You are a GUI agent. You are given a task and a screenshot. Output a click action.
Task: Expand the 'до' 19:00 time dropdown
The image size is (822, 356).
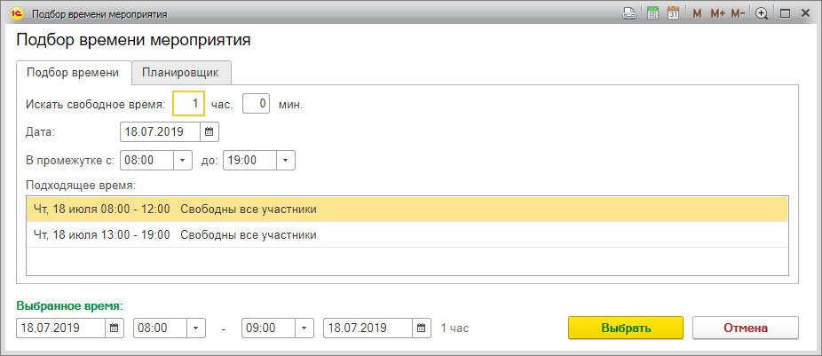285,161
